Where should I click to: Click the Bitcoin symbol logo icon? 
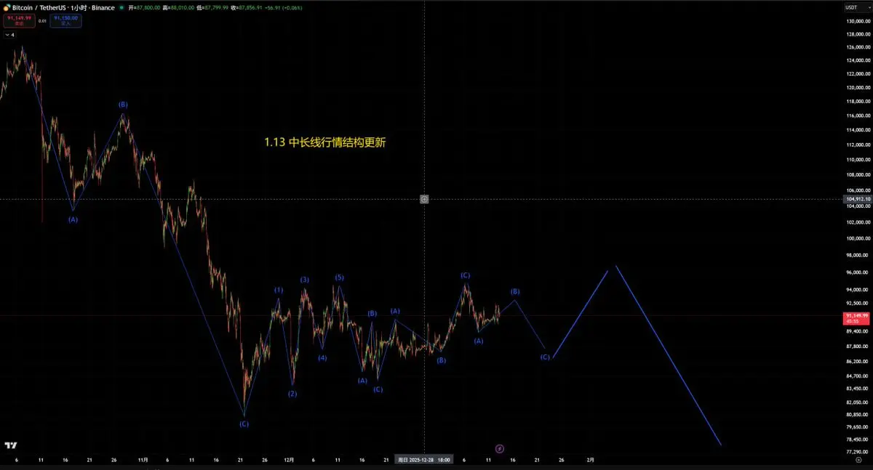pos(7,7)
